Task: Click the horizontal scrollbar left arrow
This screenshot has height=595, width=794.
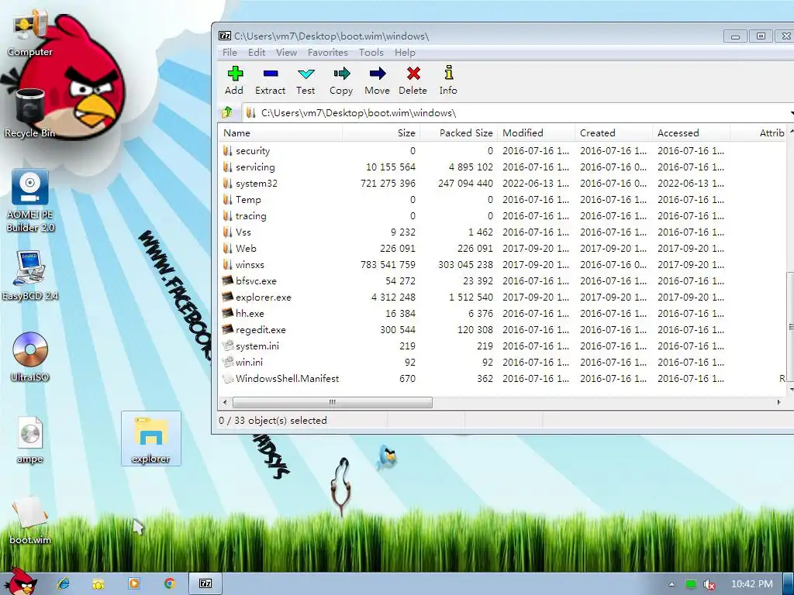Action: pyautogui.click(x=226, y=402)
